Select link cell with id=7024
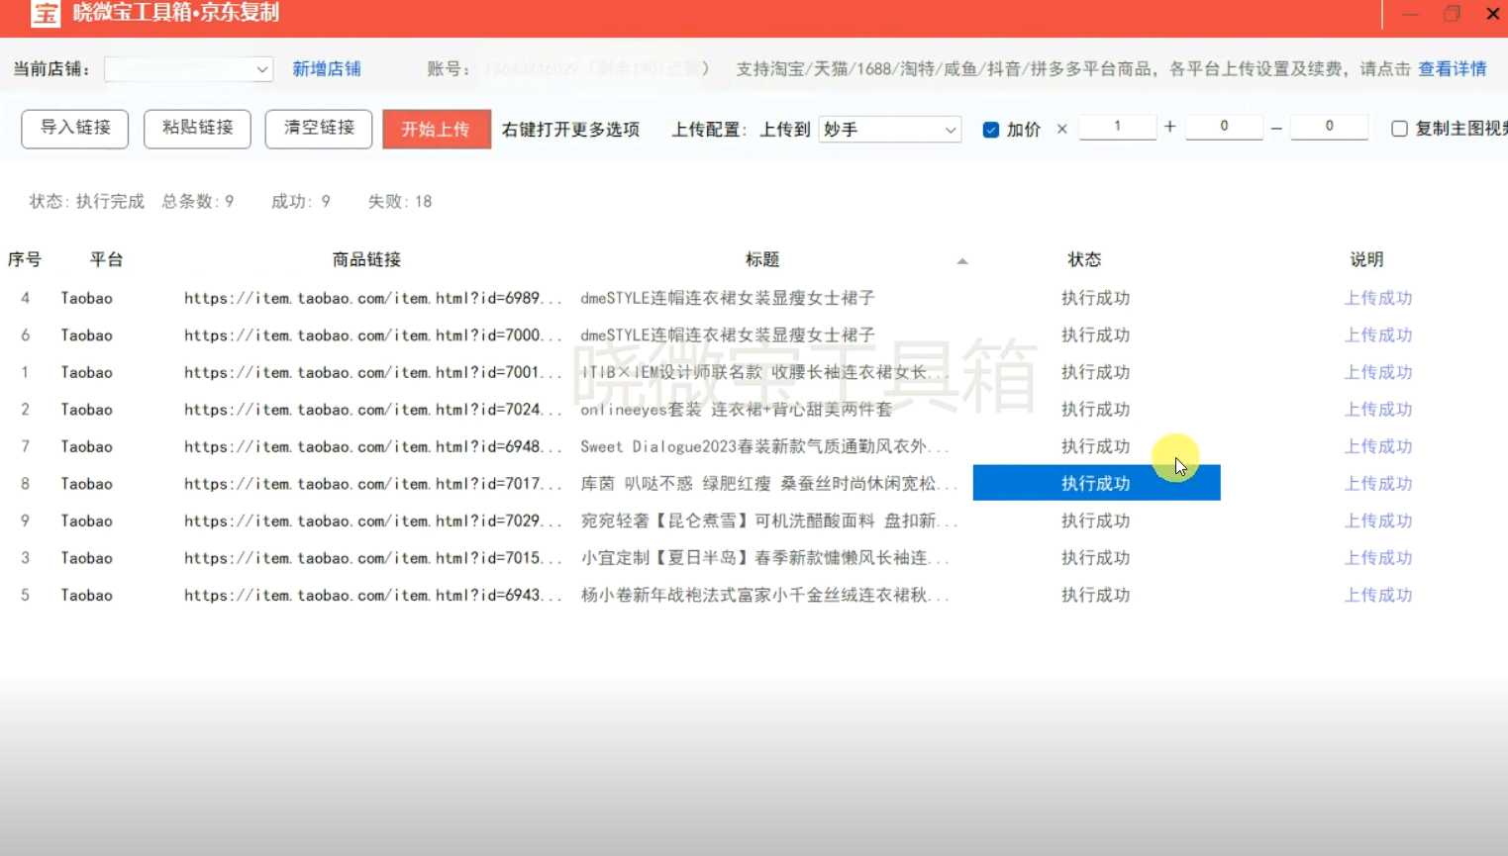Screen dimensions: 1508x856 coord(373,410)
